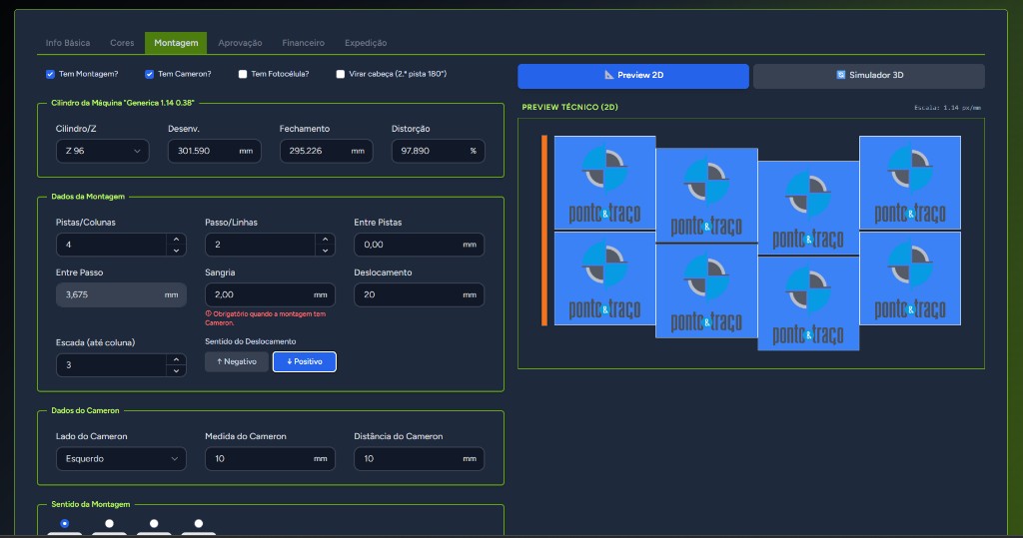Switch to the Info Básica tab
This screenshot has width=1023, height=538.
pos(68,43)
